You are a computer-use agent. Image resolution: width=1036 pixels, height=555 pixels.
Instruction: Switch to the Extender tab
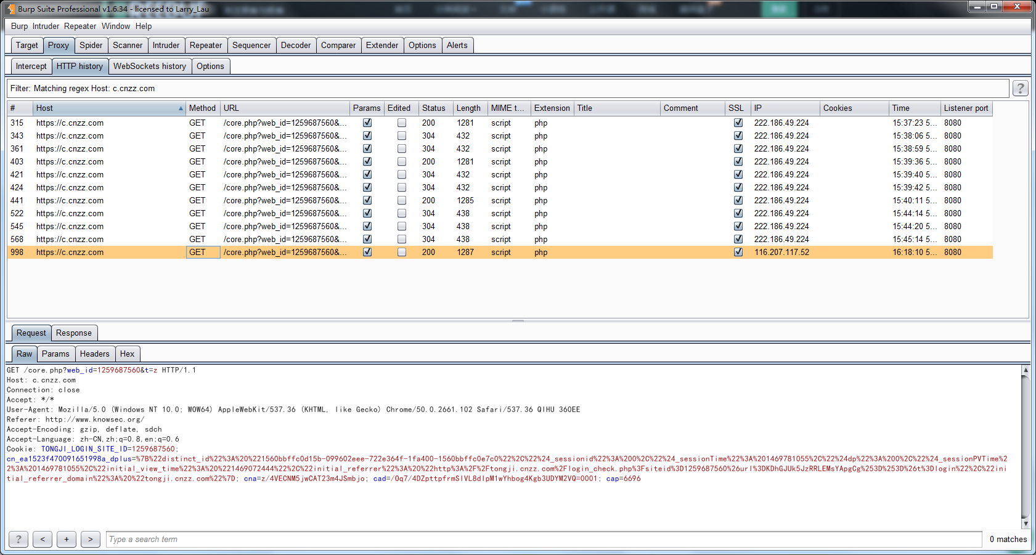382,45
